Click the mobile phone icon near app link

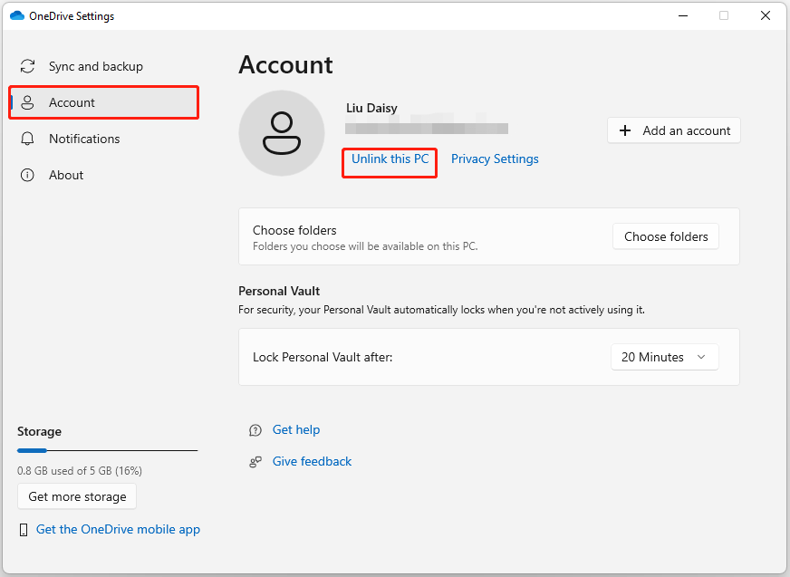point(23,530)
